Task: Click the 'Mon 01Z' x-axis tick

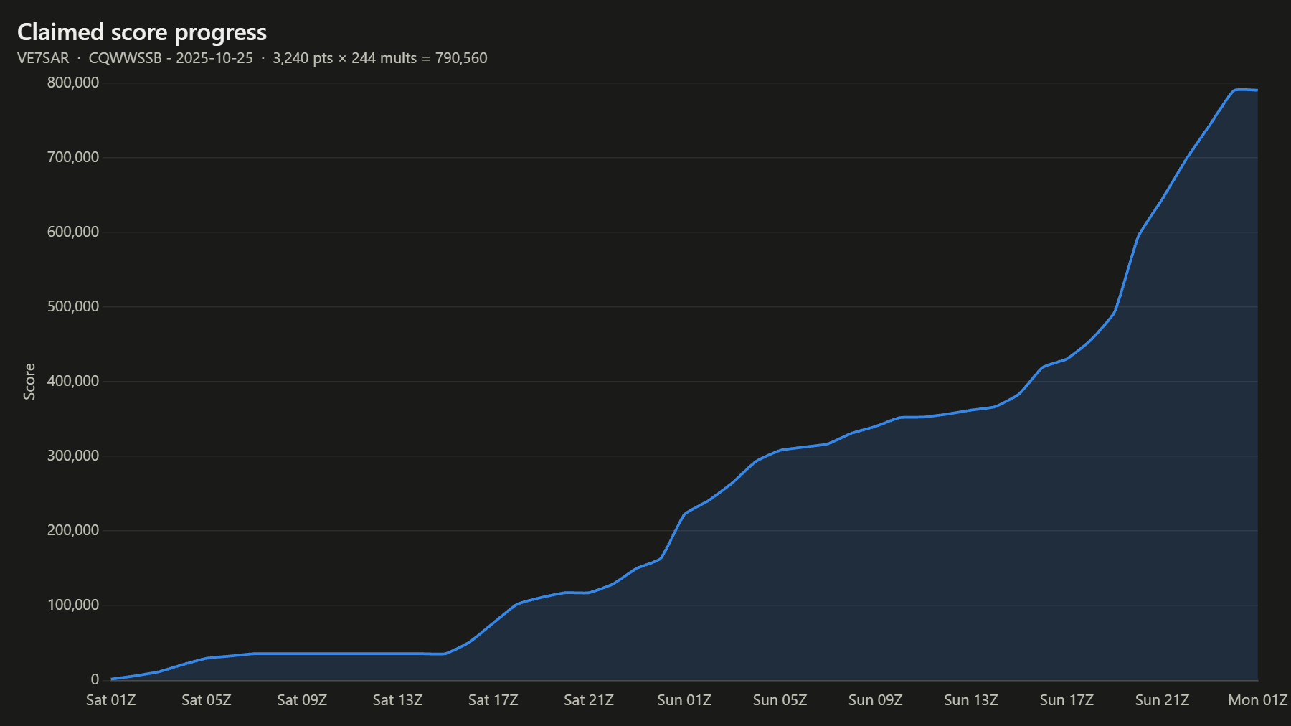Action: click(x=1257, y=700)
